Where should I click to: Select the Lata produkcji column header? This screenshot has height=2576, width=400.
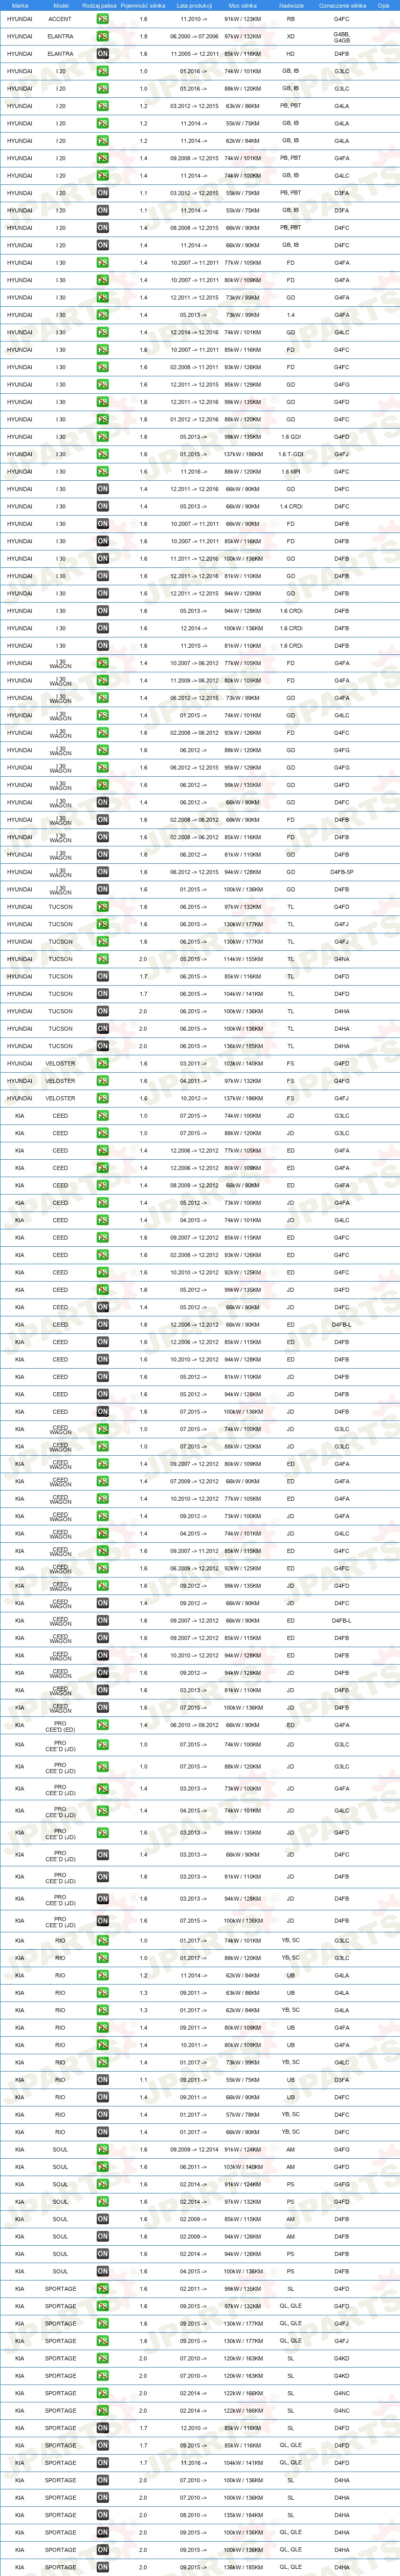(194, 5)
